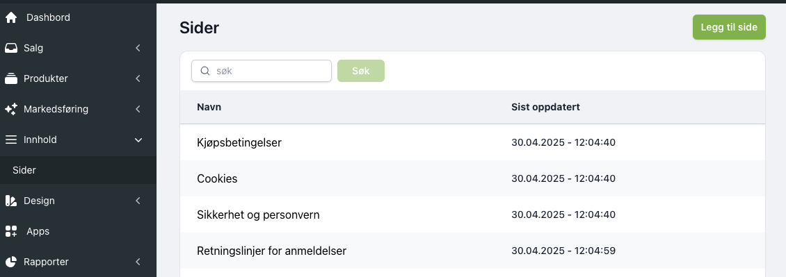This screenshot has height=277, width=786.
Task: Expand the Markedsføring chevron arrow
Action: [x=138, y=109]
